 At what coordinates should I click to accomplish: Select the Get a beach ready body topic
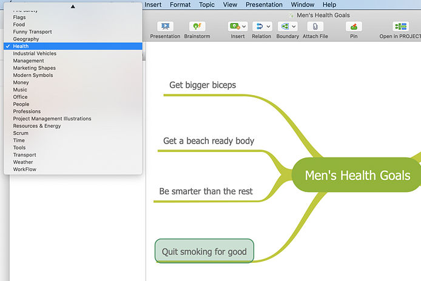click(209, 140)
